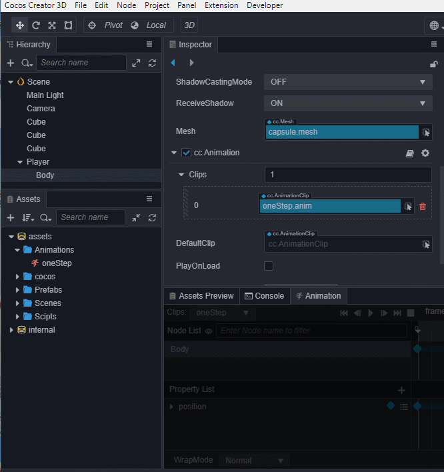The image size is (444, 472).
Task: Collapse the Animations folder
Action: click(17, 250)
